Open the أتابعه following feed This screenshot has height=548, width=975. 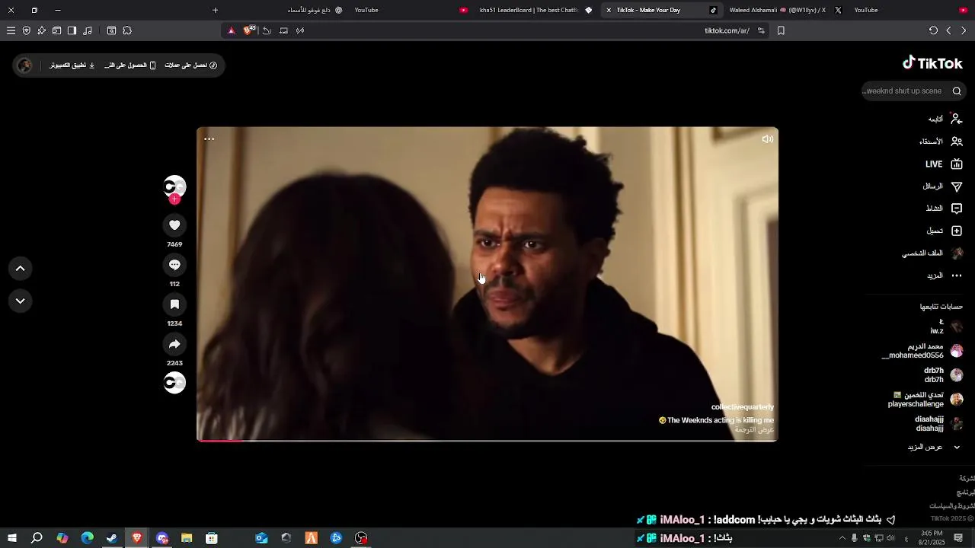(x=945, y=119)
